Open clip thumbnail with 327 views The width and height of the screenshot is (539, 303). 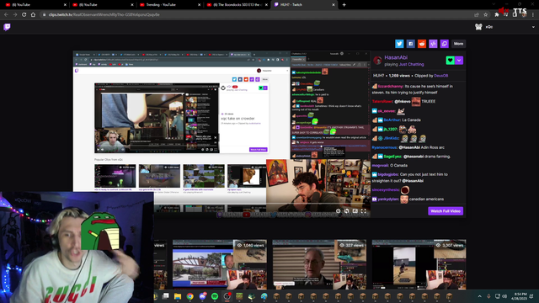coord(319,264)
